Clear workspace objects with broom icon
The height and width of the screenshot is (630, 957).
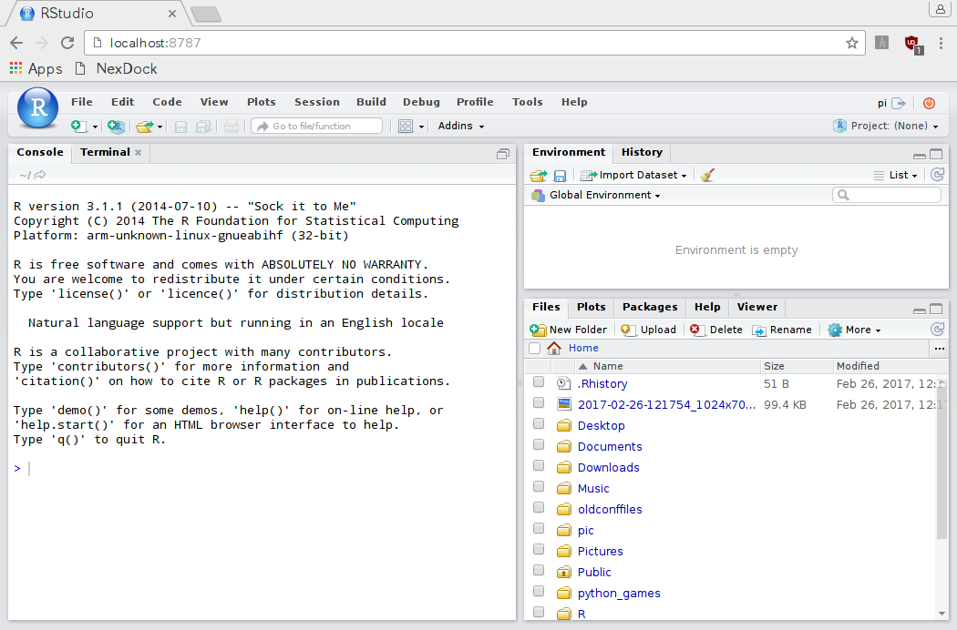[707, 176]
